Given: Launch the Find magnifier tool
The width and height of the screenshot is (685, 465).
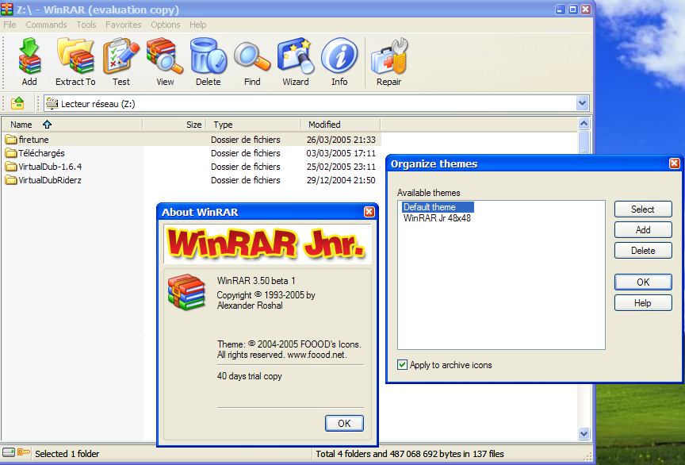Looking at the screenshot, I should point(252,57).
